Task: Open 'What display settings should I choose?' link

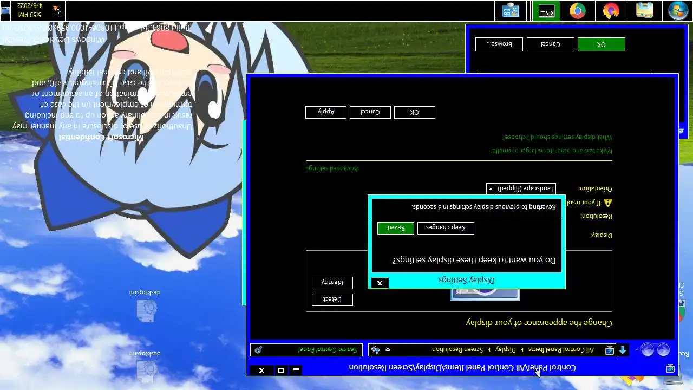Action: tap(557, 138)
